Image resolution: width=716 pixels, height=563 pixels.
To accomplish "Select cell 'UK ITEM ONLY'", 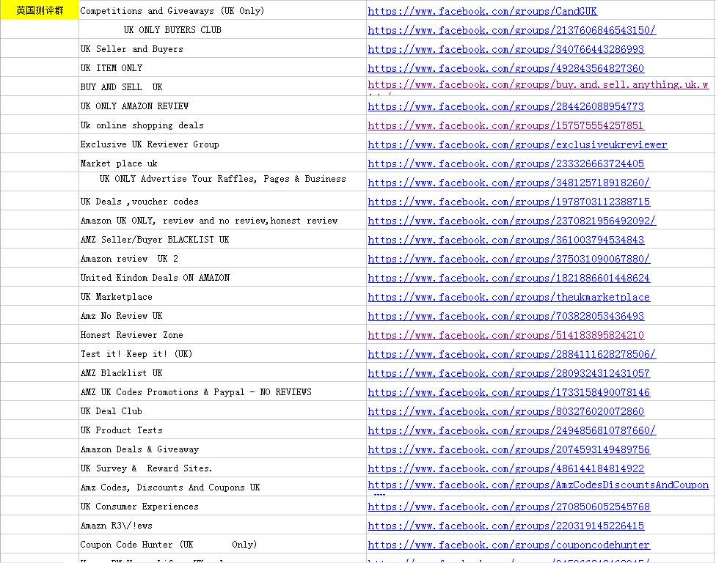I will [x=222, y=67].
